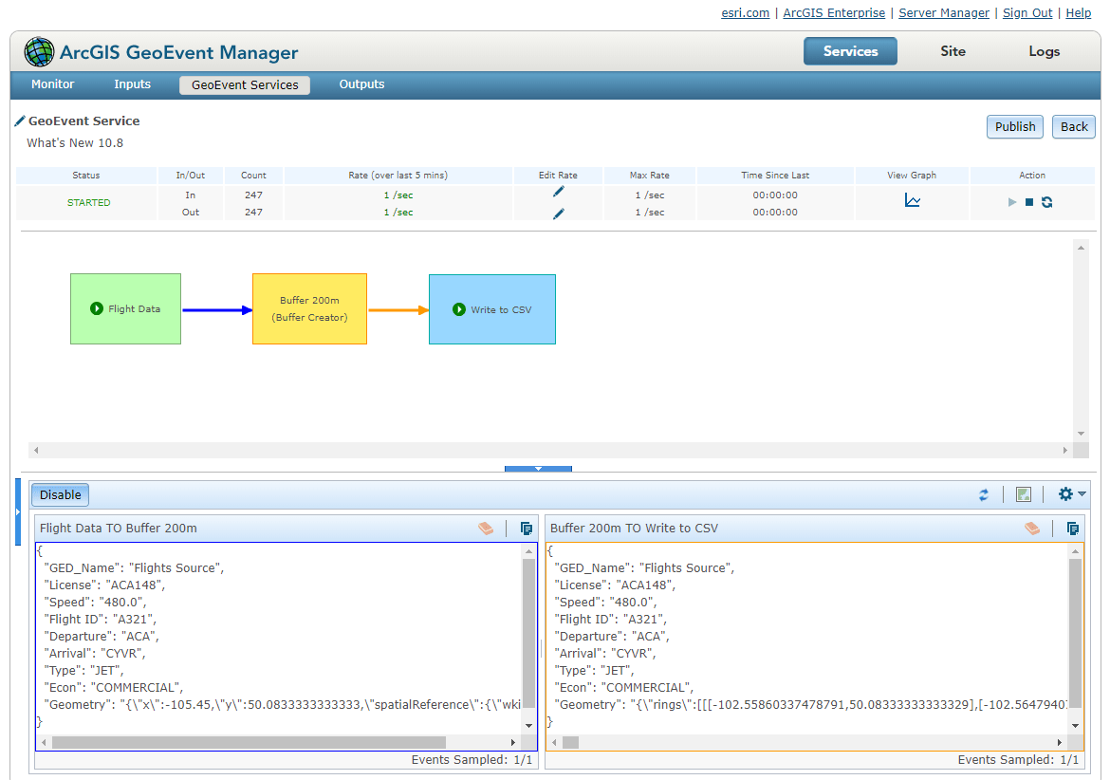Click the Flight Data node play icon

pyautogui.click(x=97, y=308)
